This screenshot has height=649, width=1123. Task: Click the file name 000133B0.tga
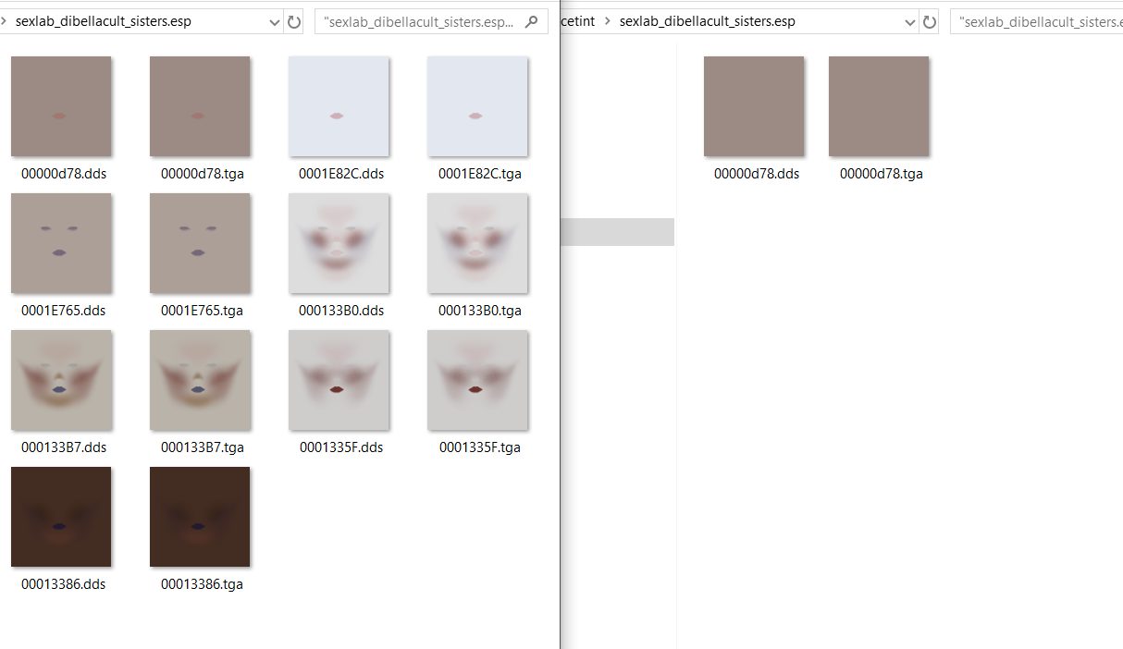pyautogui.click(x=480, y=310)
